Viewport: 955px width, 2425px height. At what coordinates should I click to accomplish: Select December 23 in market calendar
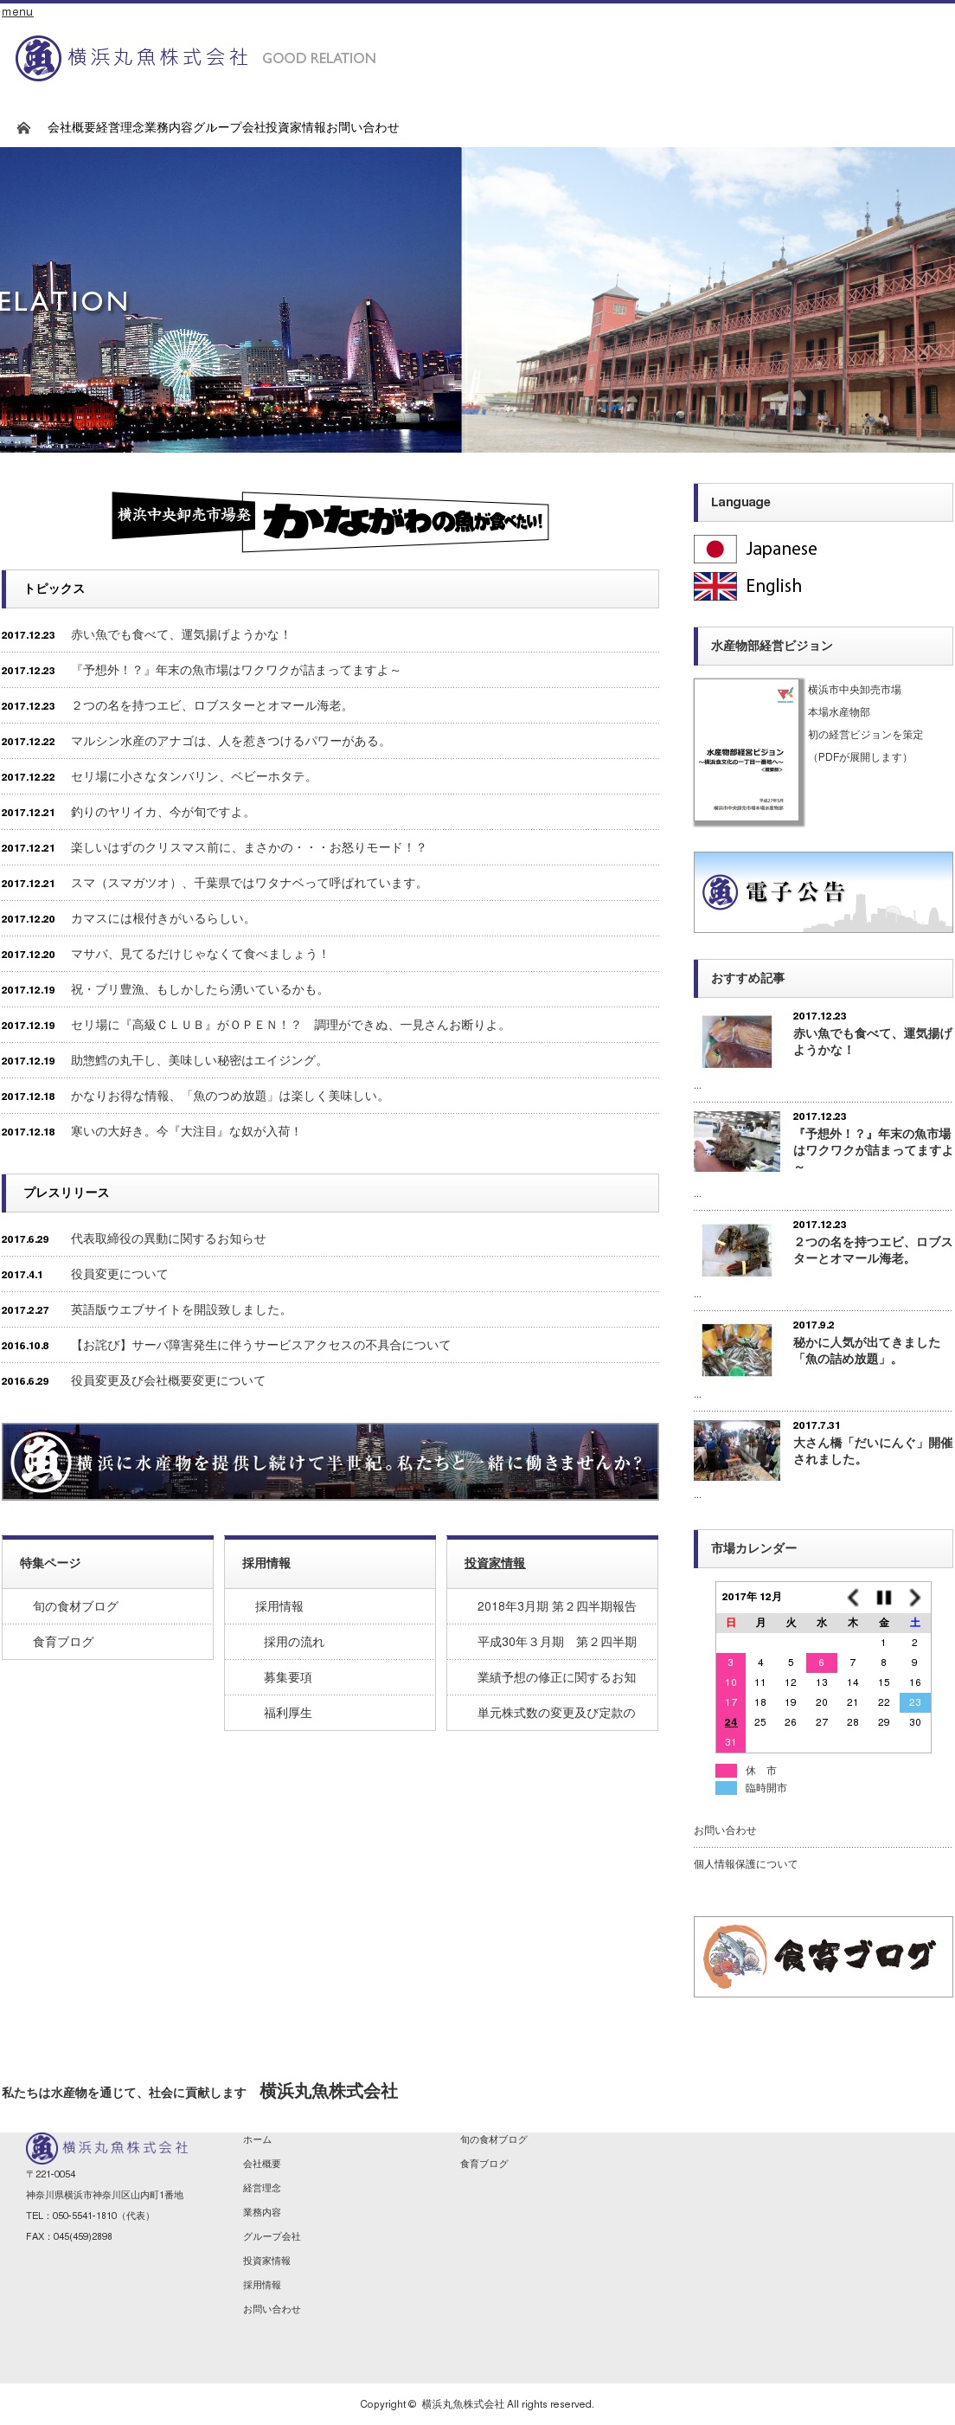(x=914, y=1703)
